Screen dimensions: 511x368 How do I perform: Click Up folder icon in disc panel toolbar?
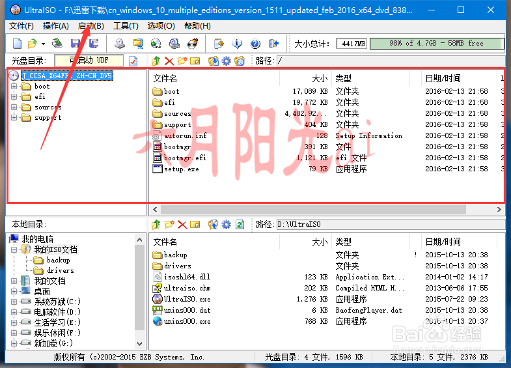156,61
